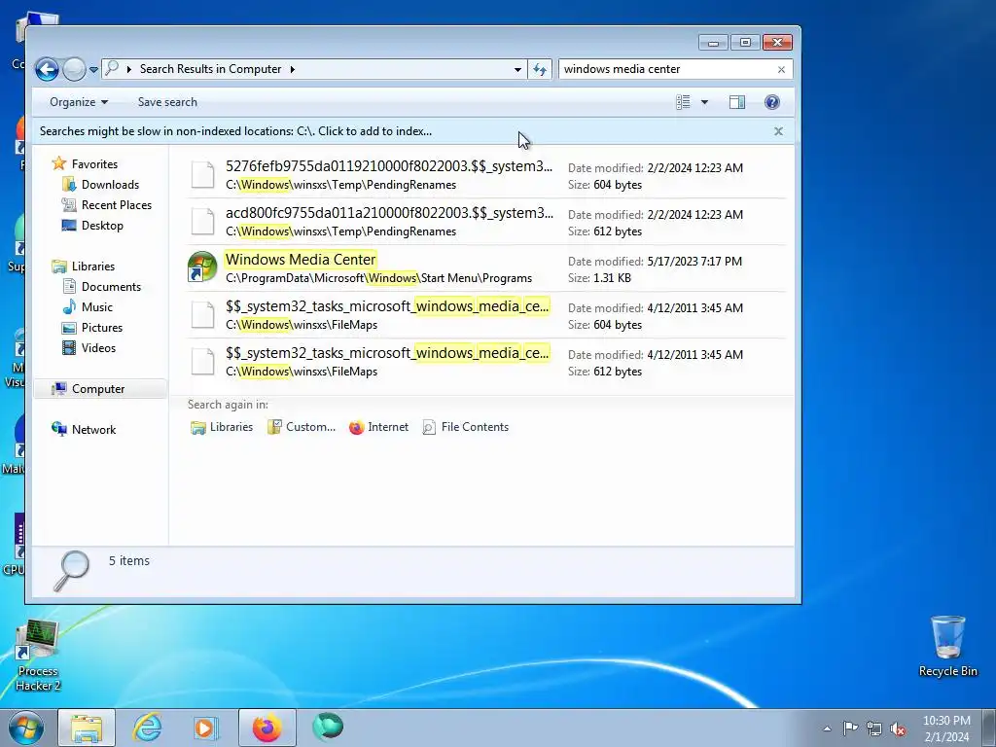Clear the 'windows media center' search text
This screenshot has width=996, height=747.
click(x=781, y=69)
